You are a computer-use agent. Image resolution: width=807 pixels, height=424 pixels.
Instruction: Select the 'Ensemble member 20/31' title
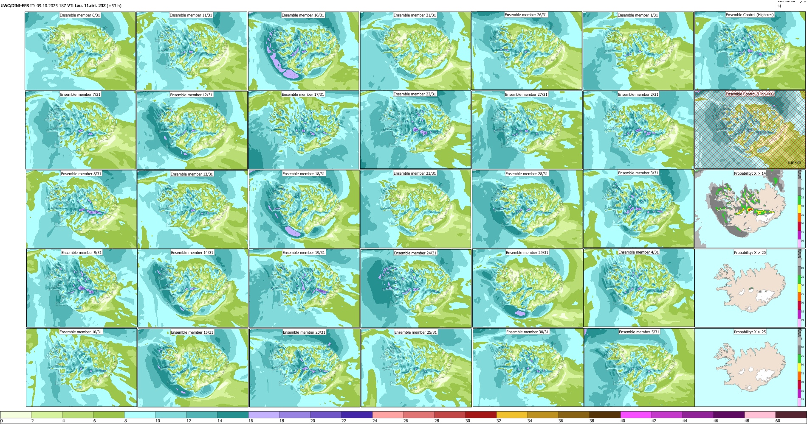pyautogui.click(x=304, y=332)
